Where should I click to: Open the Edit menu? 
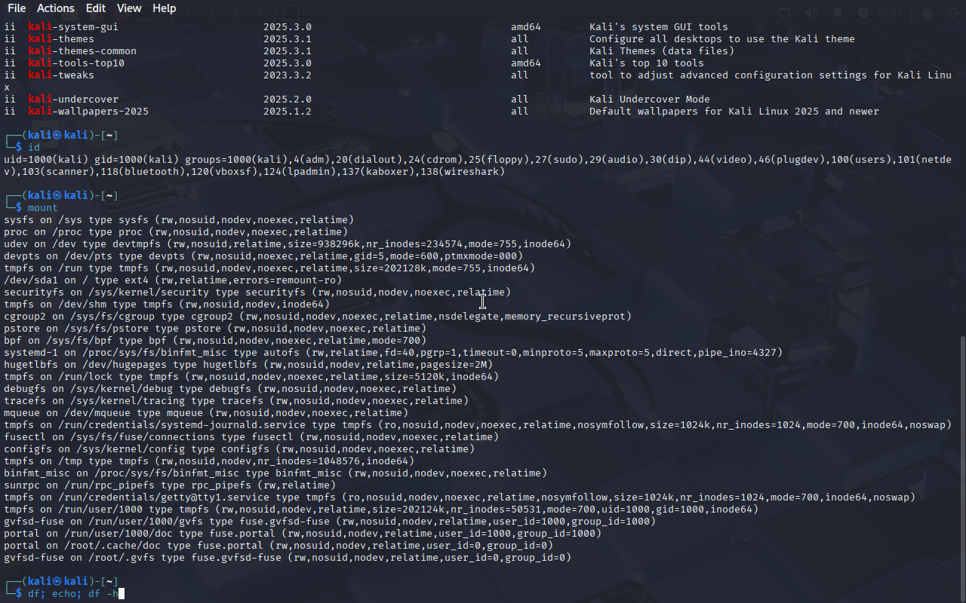tap(96, 8)
